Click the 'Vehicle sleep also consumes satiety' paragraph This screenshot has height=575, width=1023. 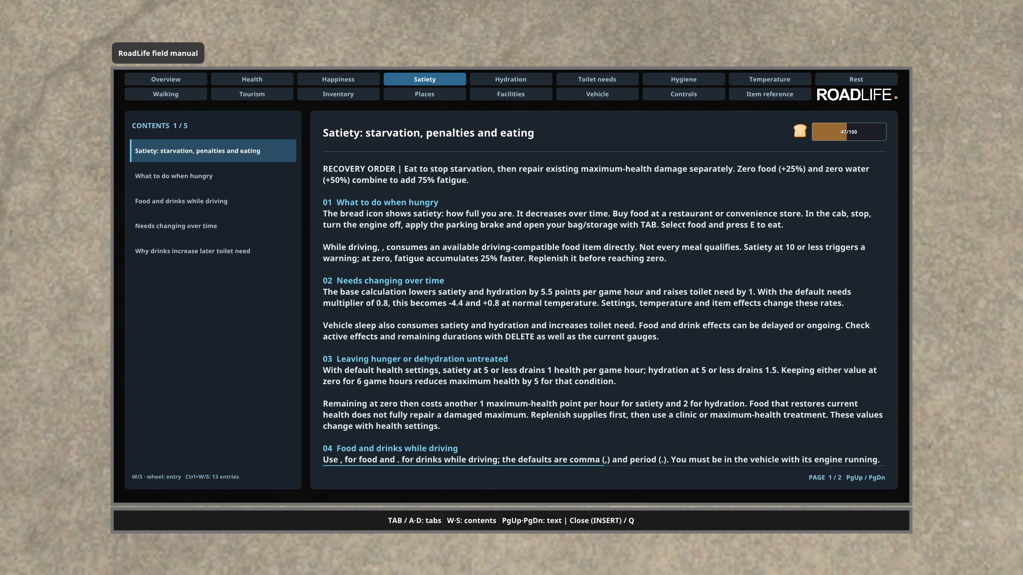[596, 331]
